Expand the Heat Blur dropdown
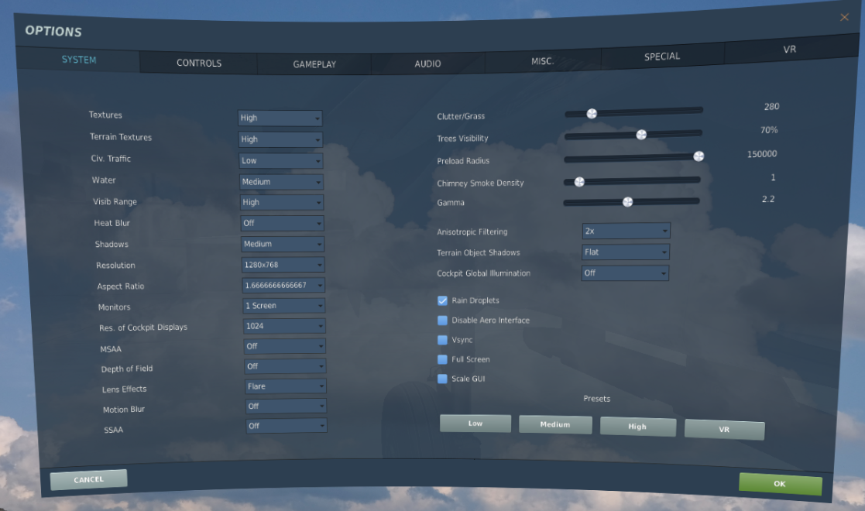Screen dimensions: 865x511 click(283, 223)
